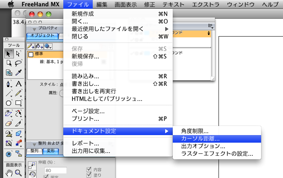Screen dimensions: 283x178
Task: Open layers panel options menu icon
Action: pos(211,26)
